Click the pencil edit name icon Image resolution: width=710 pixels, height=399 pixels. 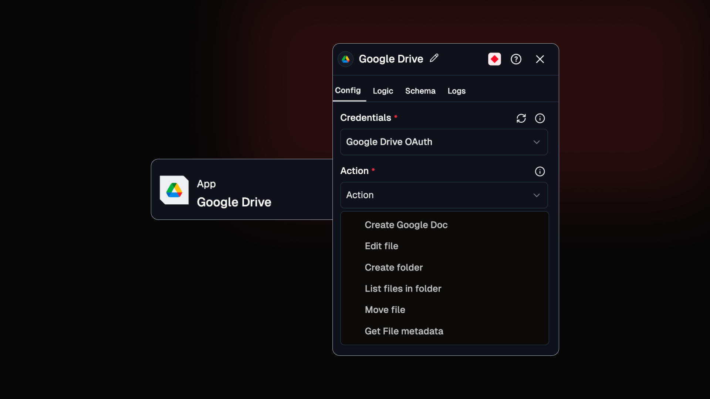pos(434,58)
